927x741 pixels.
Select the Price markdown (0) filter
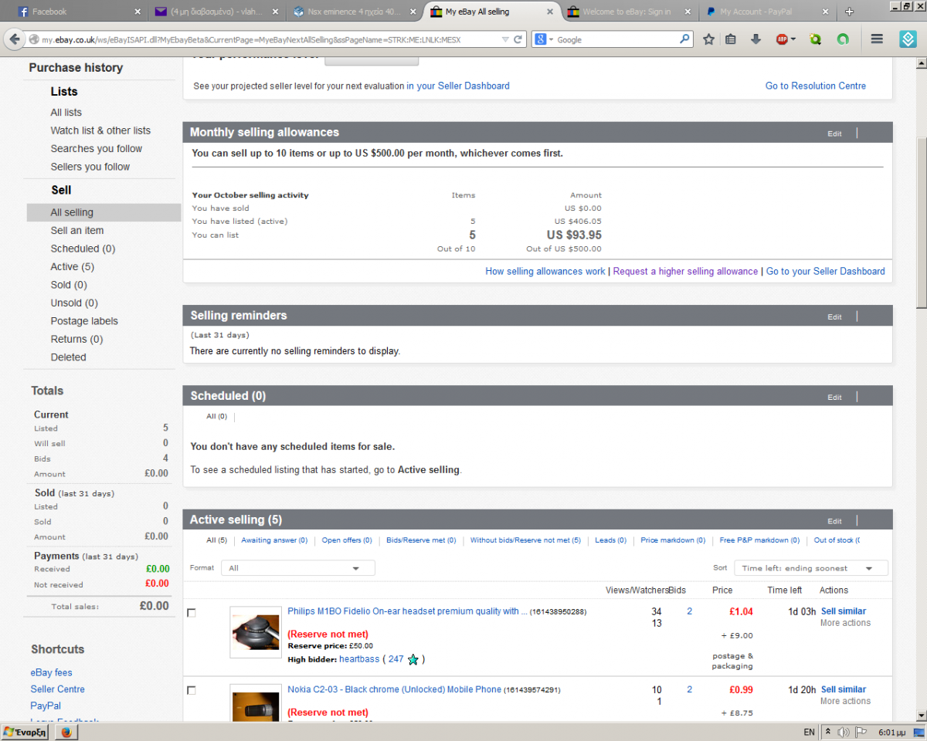click(673, 540)
